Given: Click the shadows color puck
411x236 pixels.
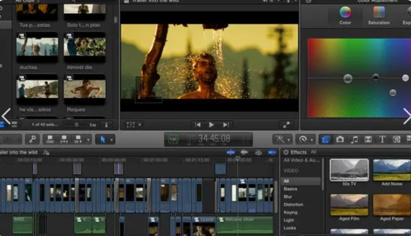Looking at the screenshot, I should click(376, 77).
